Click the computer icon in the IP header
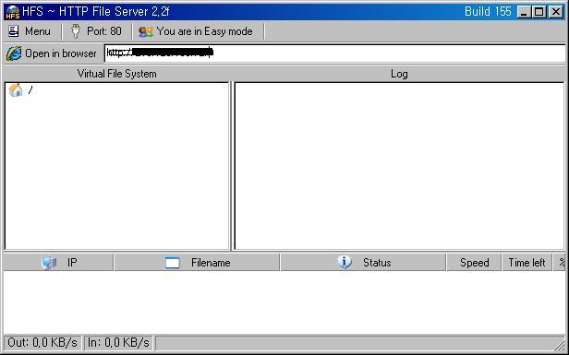 49,262
